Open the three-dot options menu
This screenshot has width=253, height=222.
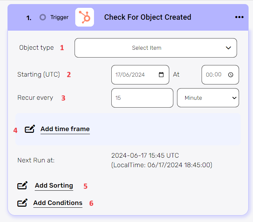[239, 17]
